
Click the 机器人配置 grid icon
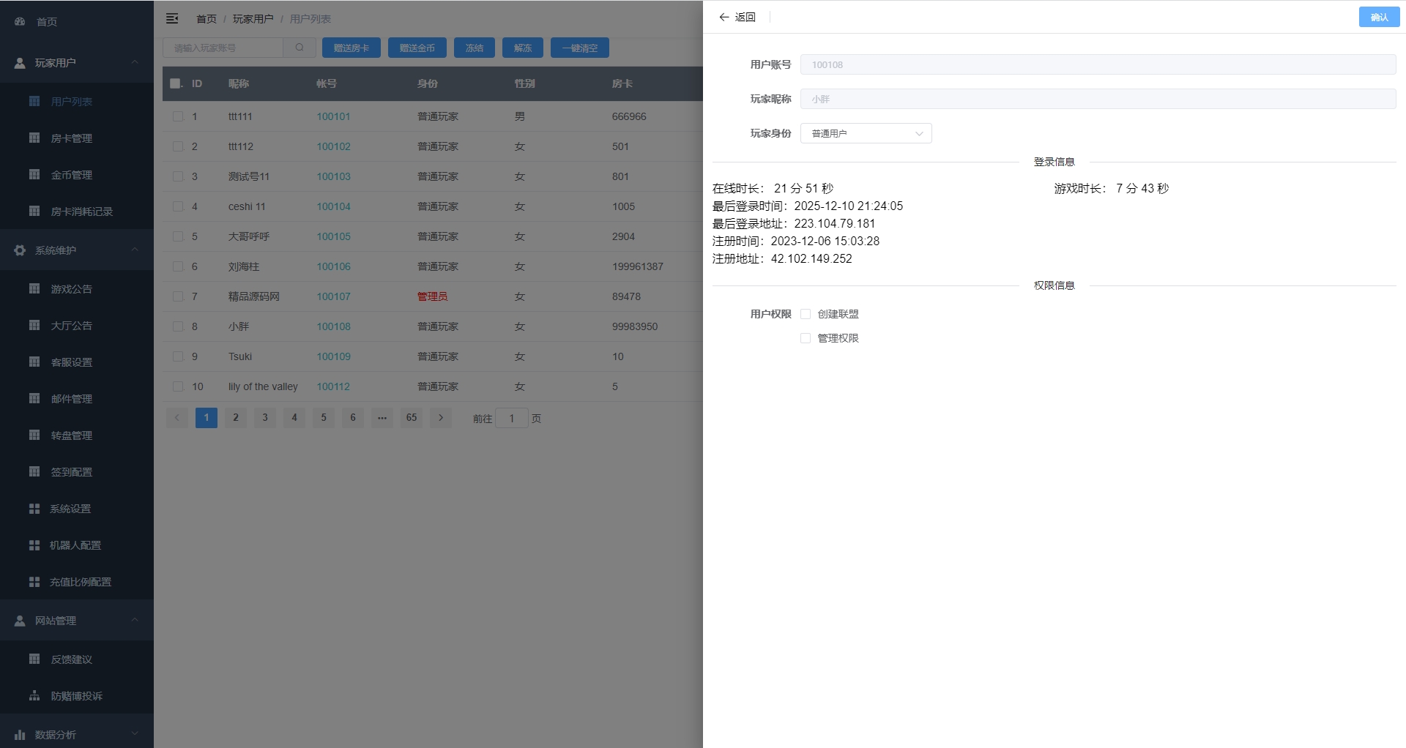click(x=34, y=545)
